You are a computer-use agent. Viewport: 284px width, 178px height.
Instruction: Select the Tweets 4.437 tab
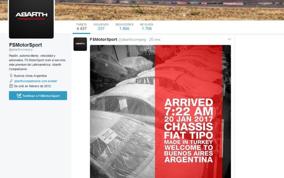tap(81, 27)
